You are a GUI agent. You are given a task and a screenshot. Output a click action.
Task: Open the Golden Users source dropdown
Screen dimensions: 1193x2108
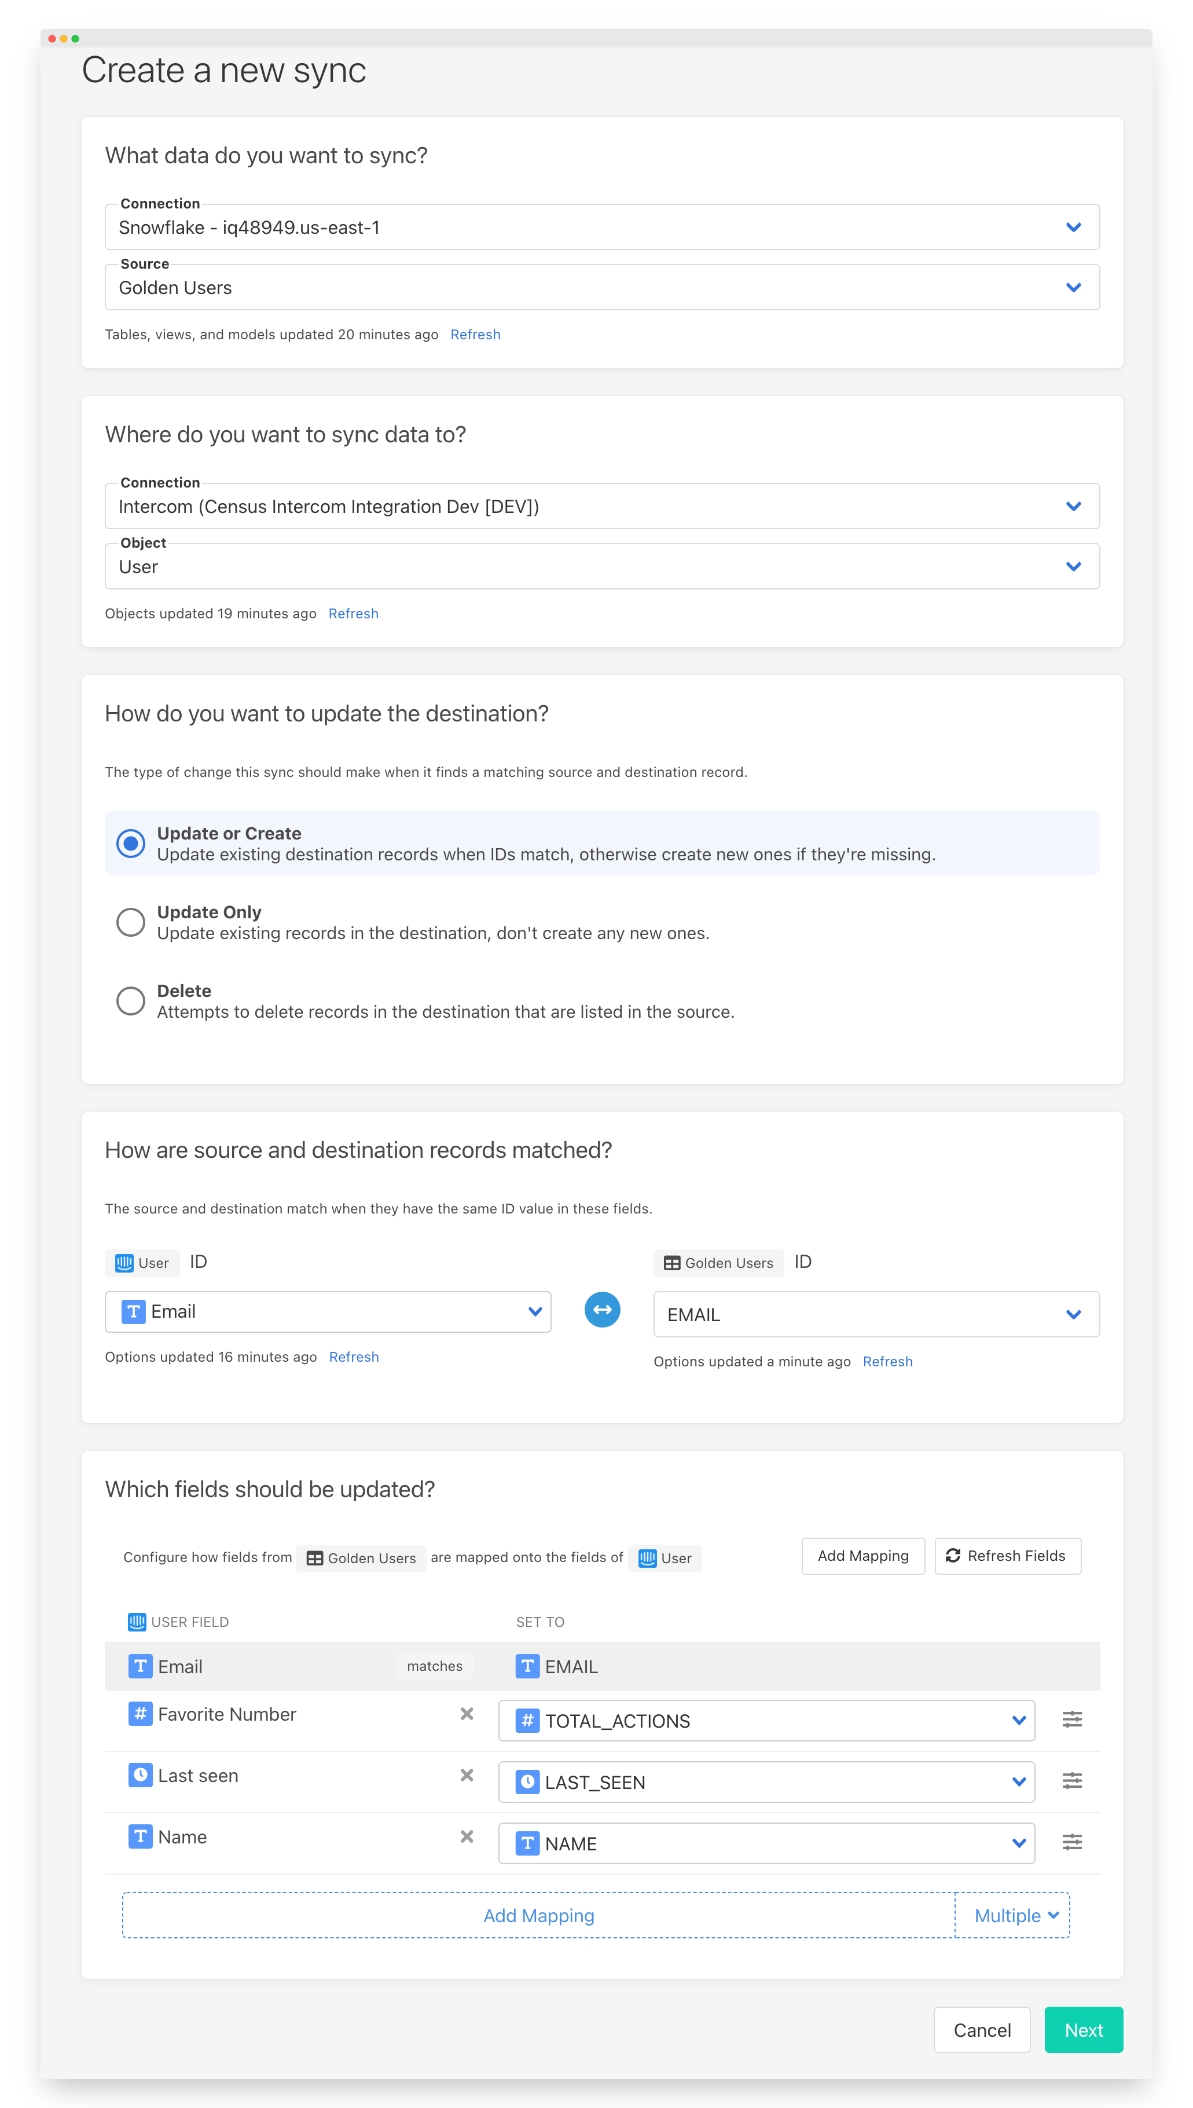[x=601, y=288]
